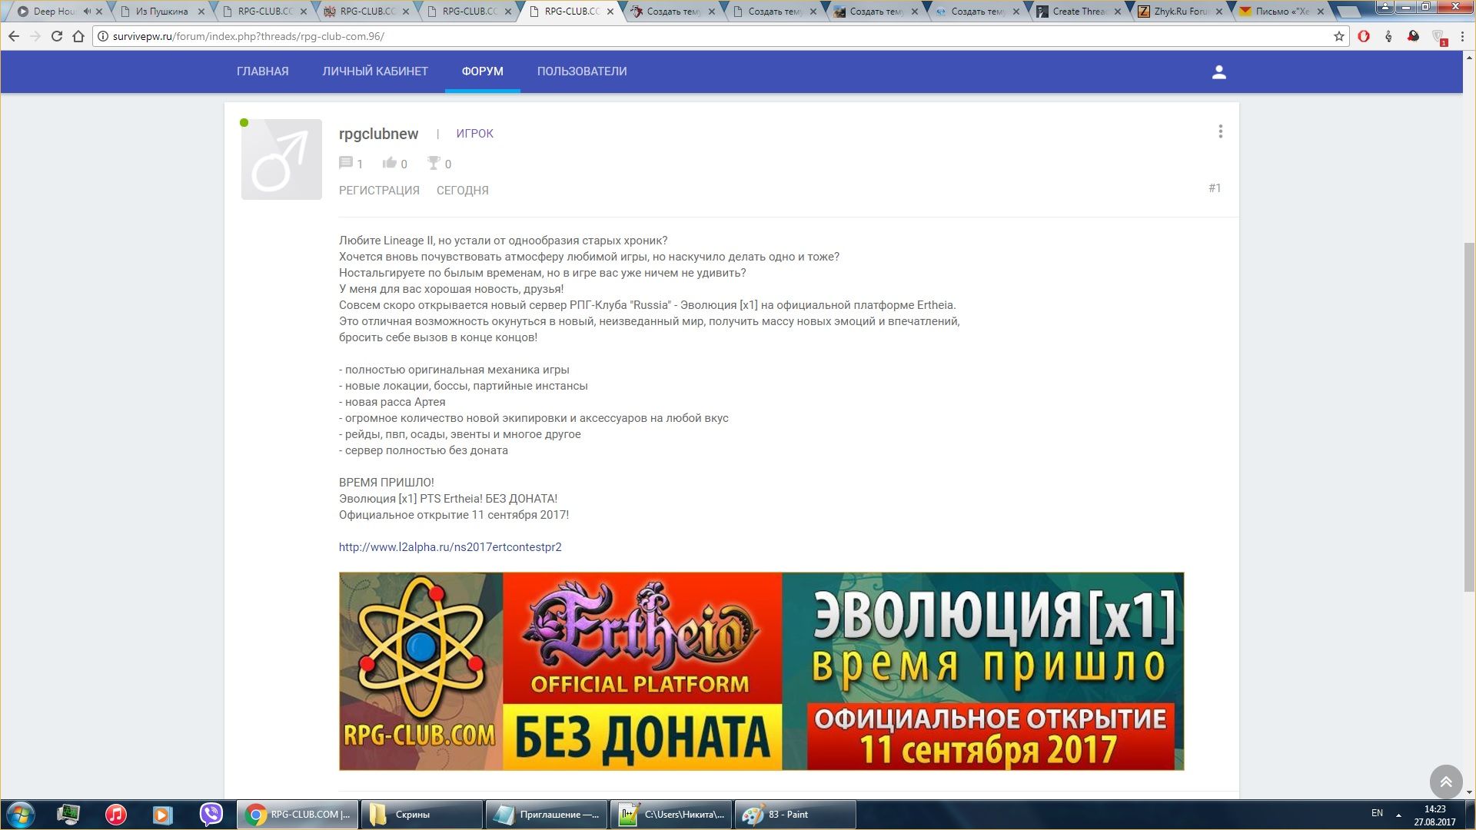
Task: Open the monitor icon next to Start
Action: (x=68, y=815)
